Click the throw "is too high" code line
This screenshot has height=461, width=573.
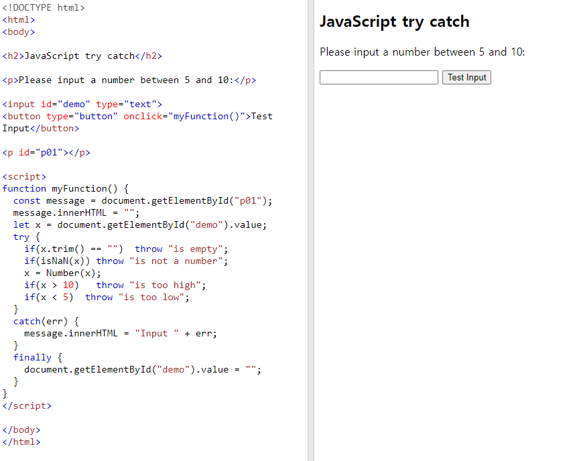click(x=115, y=285)
